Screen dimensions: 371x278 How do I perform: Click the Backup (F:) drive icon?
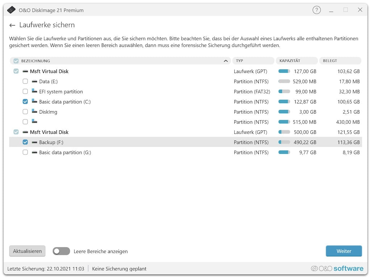[x=34, y=142]
